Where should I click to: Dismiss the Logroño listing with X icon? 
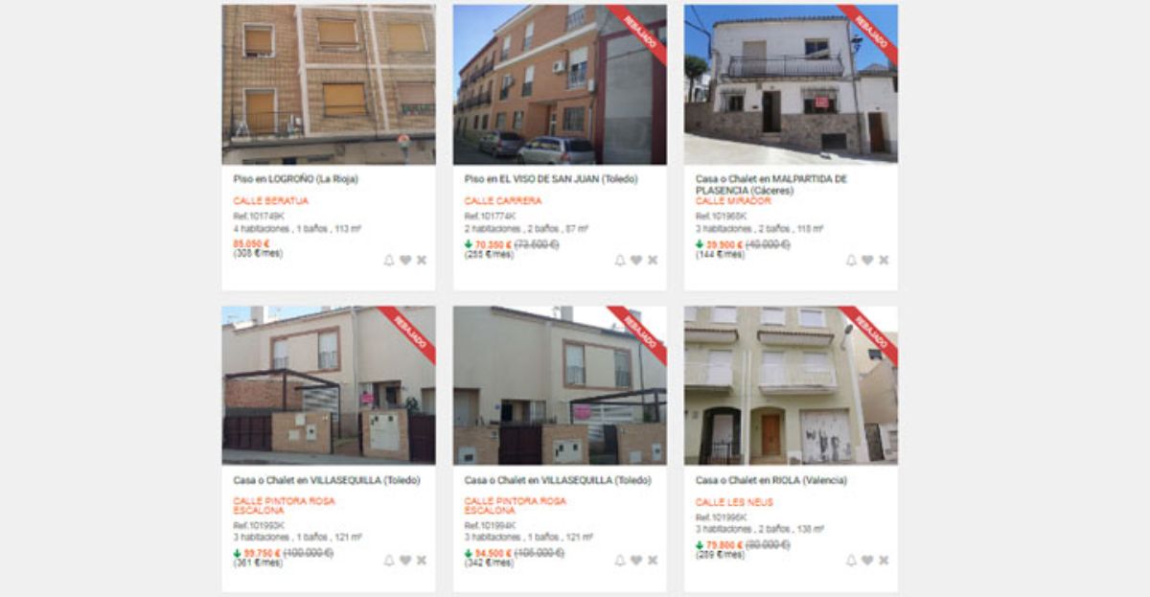pyautogui.click(x=422, y=260)
